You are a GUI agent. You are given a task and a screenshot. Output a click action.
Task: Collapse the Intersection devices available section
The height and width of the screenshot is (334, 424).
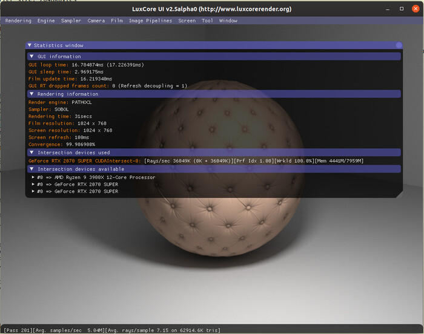click(33, 169)
